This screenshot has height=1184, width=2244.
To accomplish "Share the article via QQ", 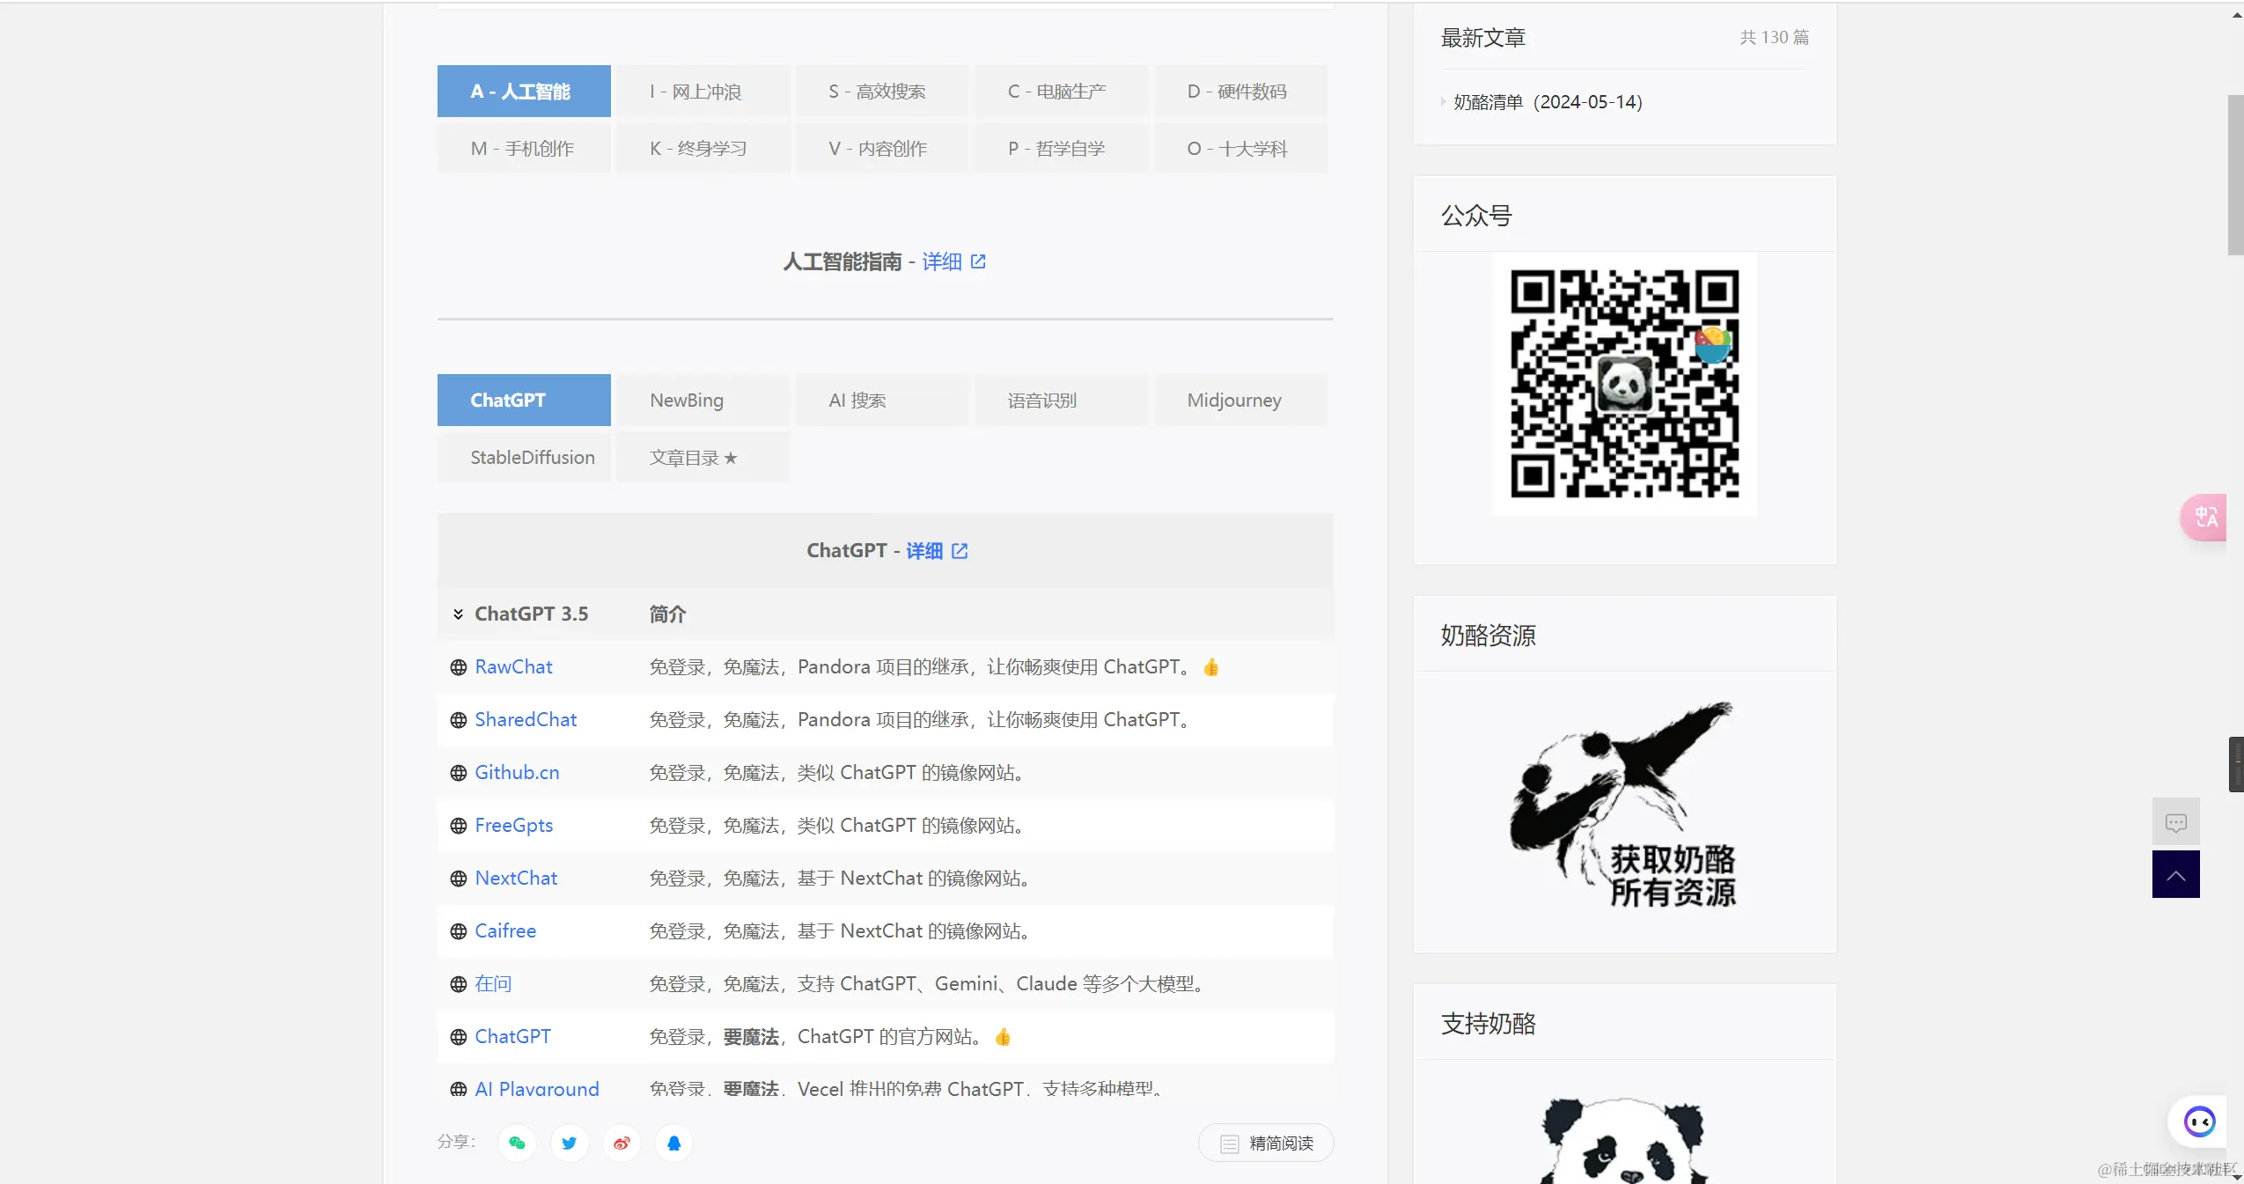I will 673,1143.
